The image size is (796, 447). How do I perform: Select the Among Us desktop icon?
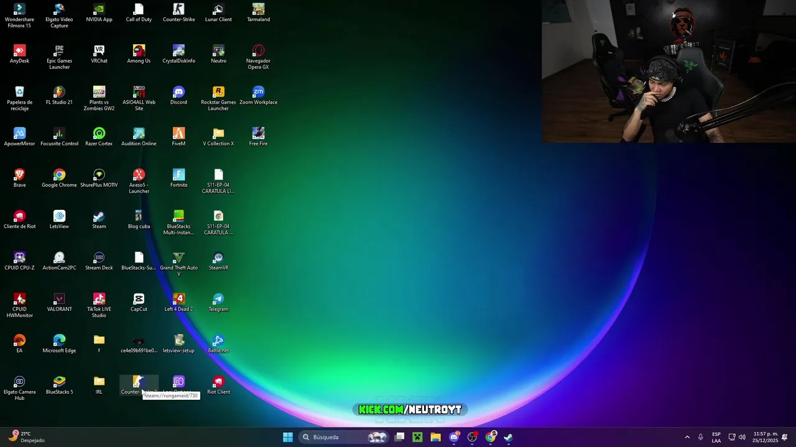(x=139, y=54)
